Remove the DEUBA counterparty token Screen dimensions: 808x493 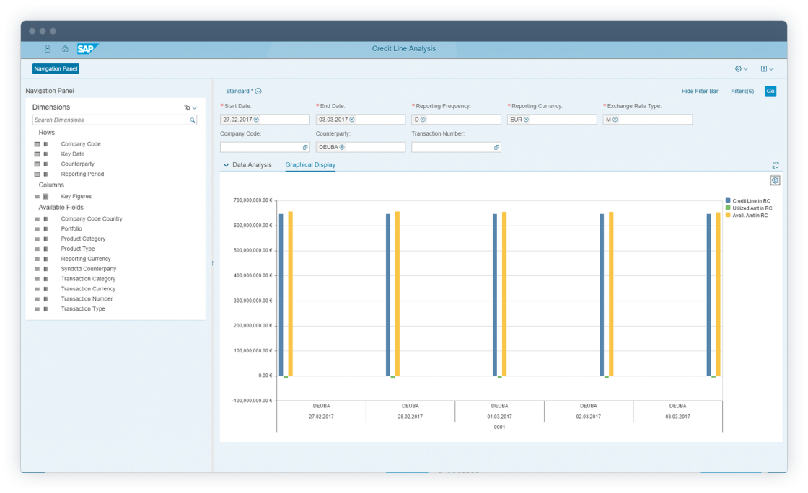342,147
